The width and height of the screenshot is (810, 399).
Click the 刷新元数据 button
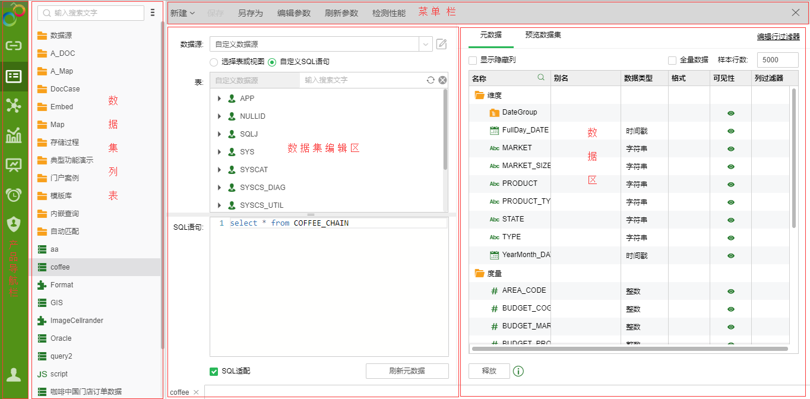click(407, 371)
